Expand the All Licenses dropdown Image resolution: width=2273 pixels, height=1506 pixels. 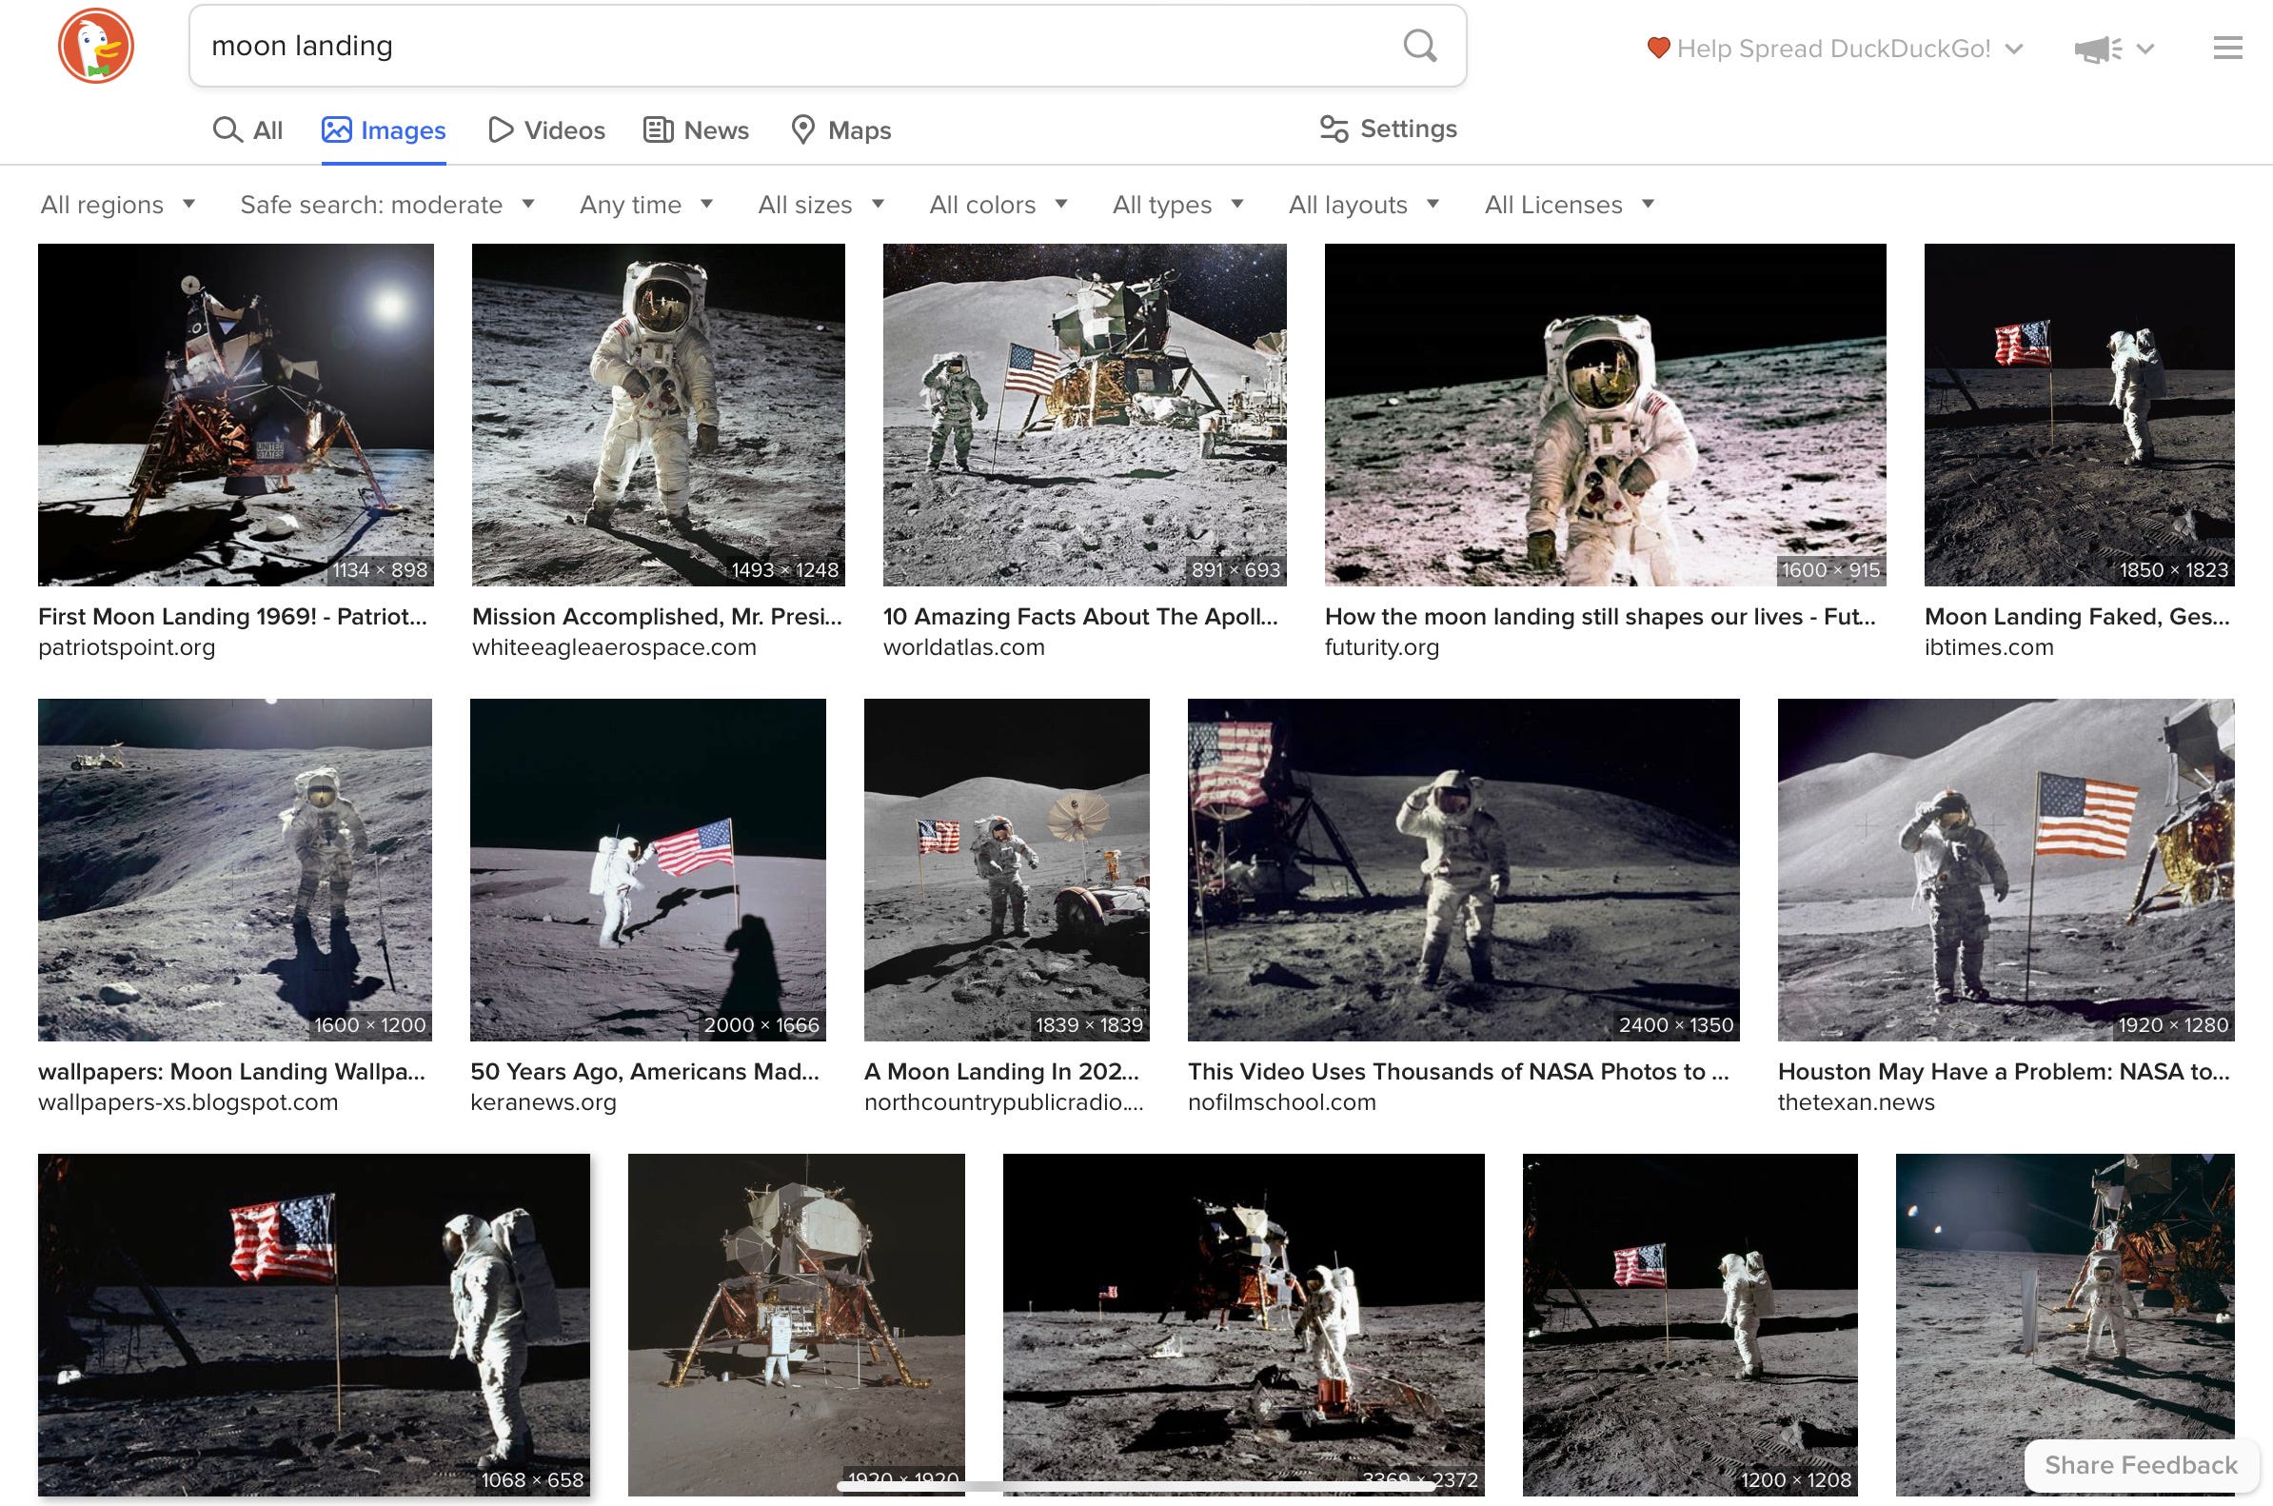[1568, 205]
